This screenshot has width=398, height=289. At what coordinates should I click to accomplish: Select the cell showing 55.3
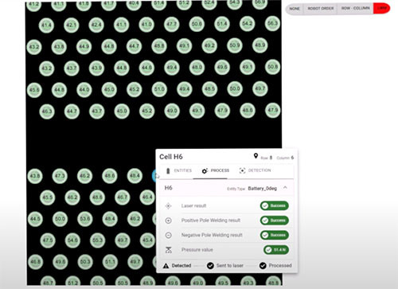coord(97,240)
